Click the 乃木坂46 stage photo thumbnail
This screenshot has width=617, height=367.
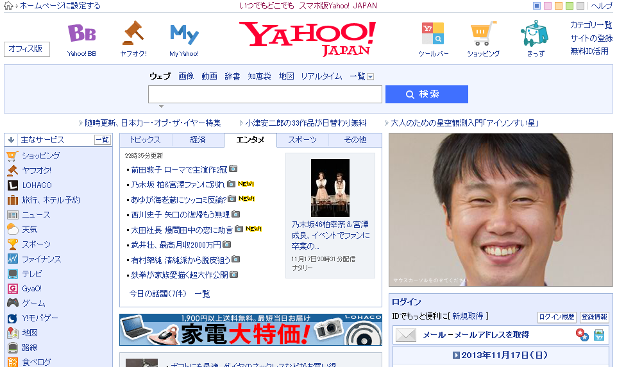click(330, 188)
